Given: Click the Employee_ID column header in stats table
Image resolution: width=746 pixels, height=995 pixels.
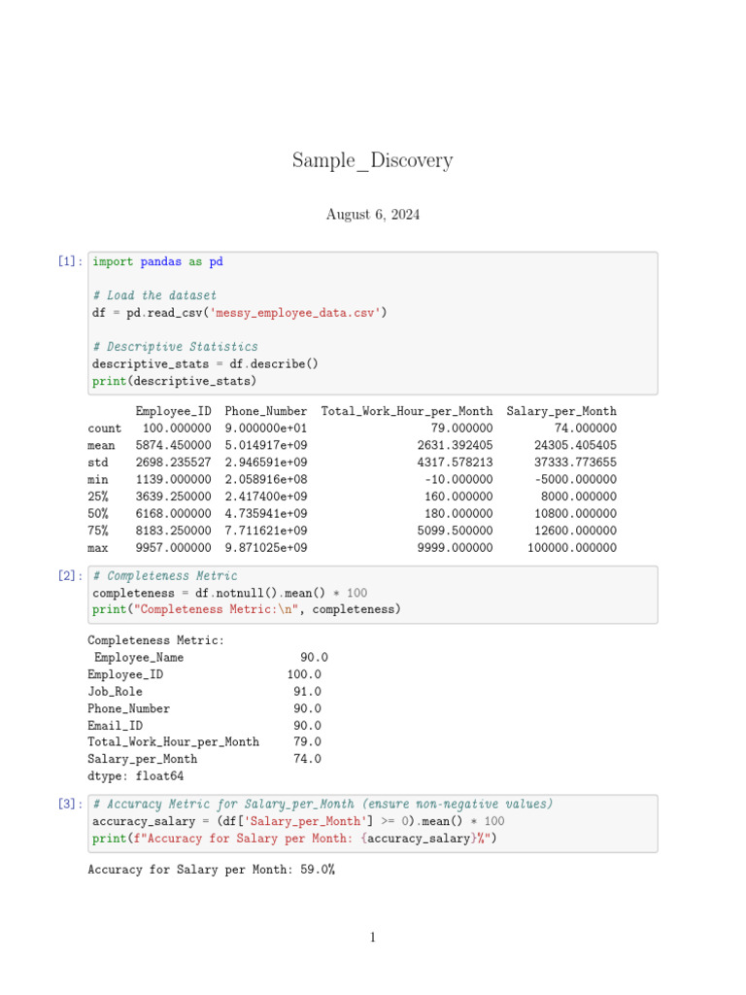Looking at the screenshot, I should [173, 411].
